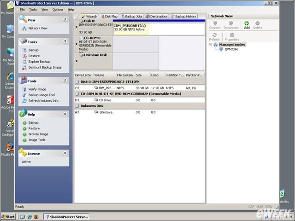Open the Options menu

(58, 10)
